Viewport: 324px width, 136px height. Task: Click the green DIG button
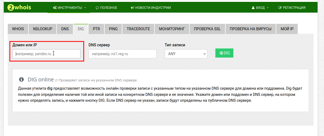tap(224, 53)
